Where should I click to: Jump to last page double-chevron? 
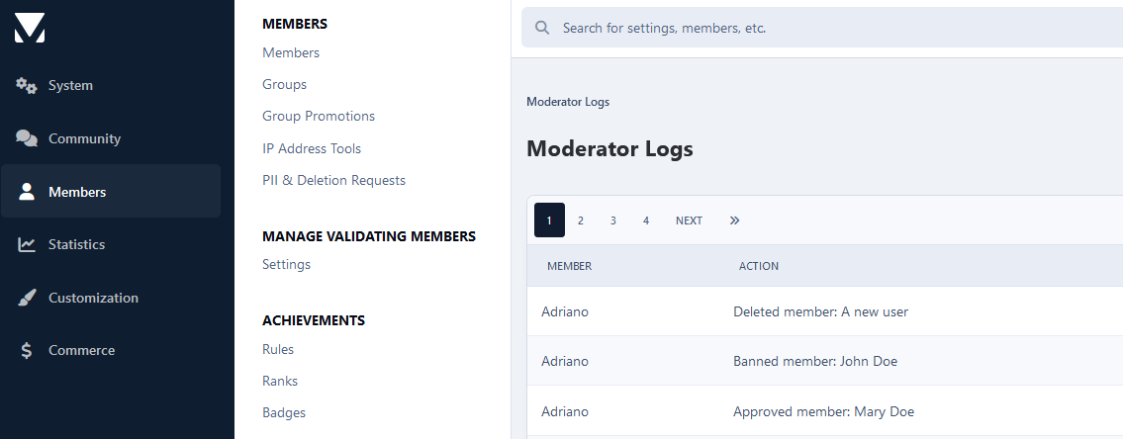click(x=734, y=220)
